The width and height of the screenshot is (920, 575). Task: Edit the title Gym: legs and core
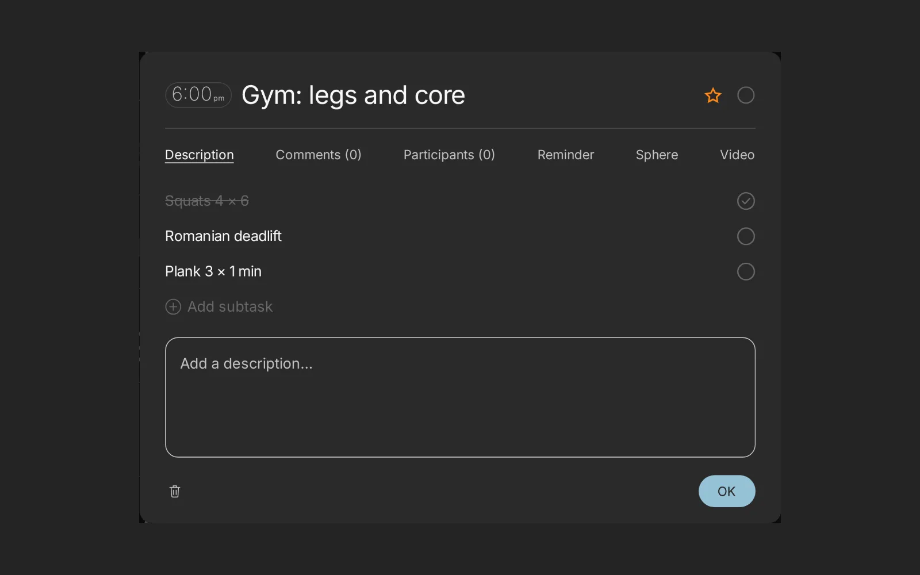(353, 95)
